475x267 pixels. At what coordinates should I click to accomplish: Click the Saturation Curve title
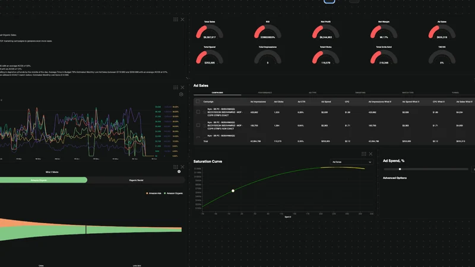click(208, 161)
